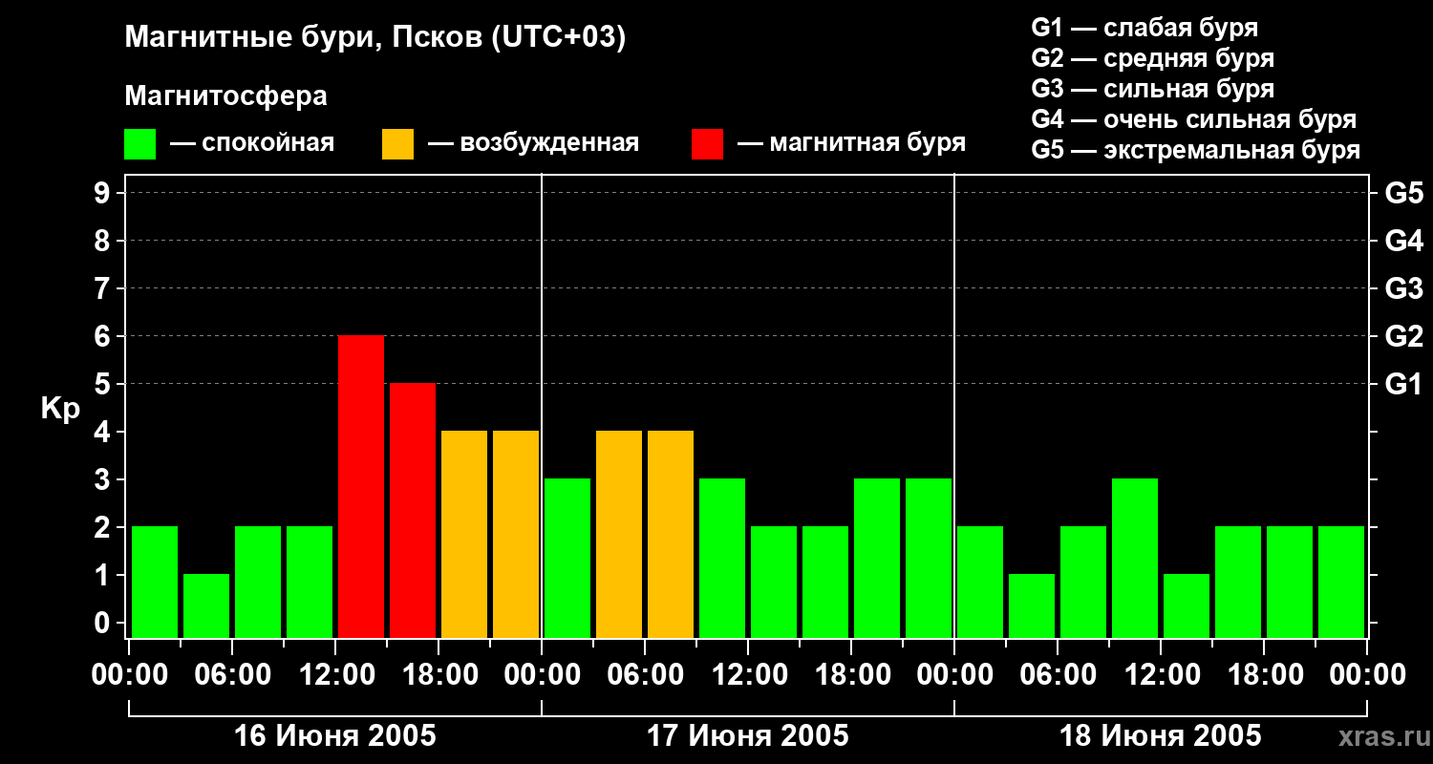The width and height of the screenshot is (1433, 764).
Task: Click the '— спокойная' legend label
Action: 252,143
